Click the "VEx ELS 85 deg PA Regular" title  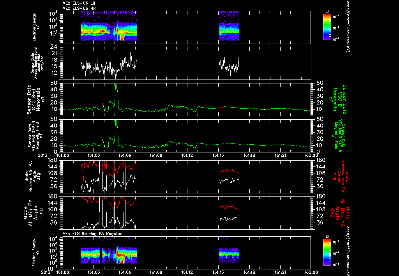pos(92,234)
